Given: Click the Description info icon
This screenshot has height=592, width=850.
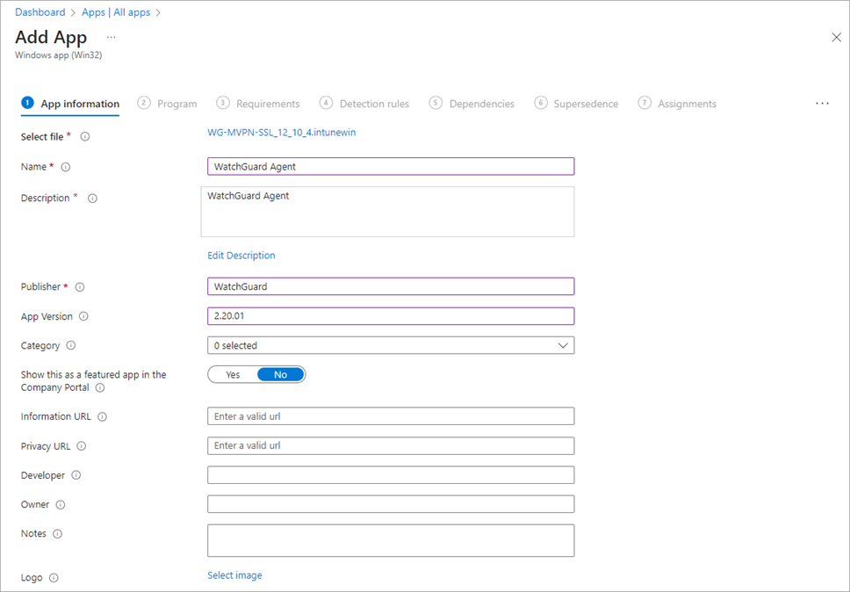Looking at the screenshot, I should pos(92,199).
